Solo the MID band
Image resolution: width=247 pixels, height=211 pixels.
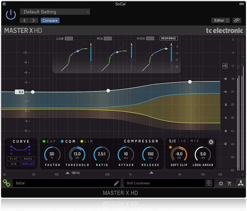click(108, 38)
